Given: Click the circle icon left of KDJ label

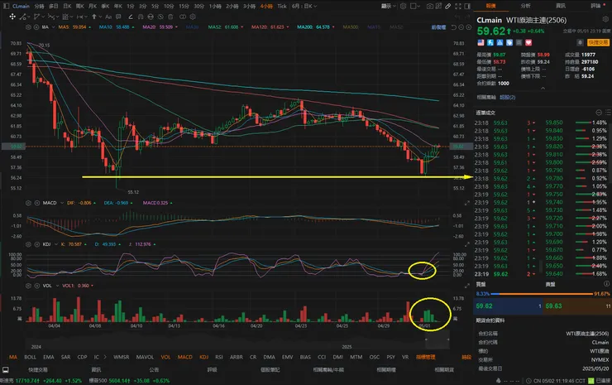Looking at the screenshot, I should click(x=29, y=245).
